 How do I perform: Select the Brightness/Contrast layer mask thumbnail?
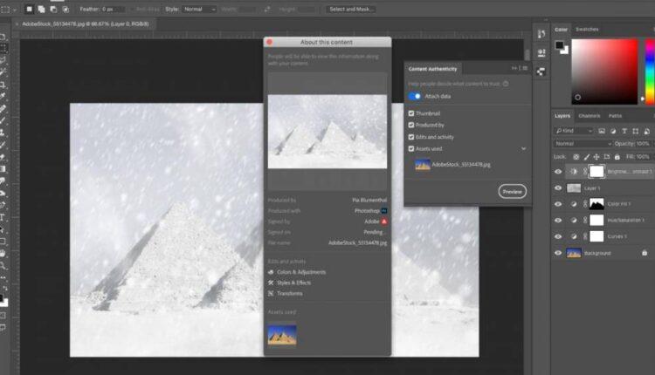coord(596,172)
